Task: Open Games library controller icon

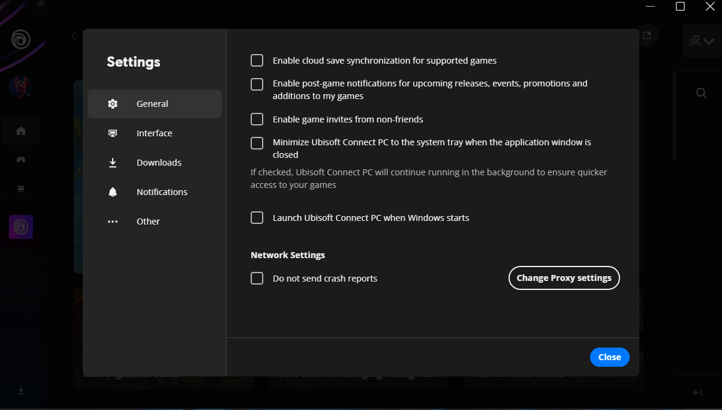Action: [x=21, y=160]
